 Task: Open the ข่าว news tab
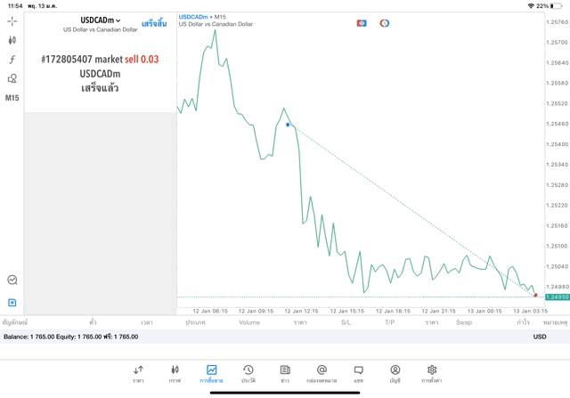point(284,373)
